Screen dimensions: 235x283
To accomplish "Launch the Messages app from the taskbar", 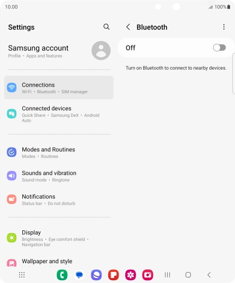I will (x=79, y=275).
